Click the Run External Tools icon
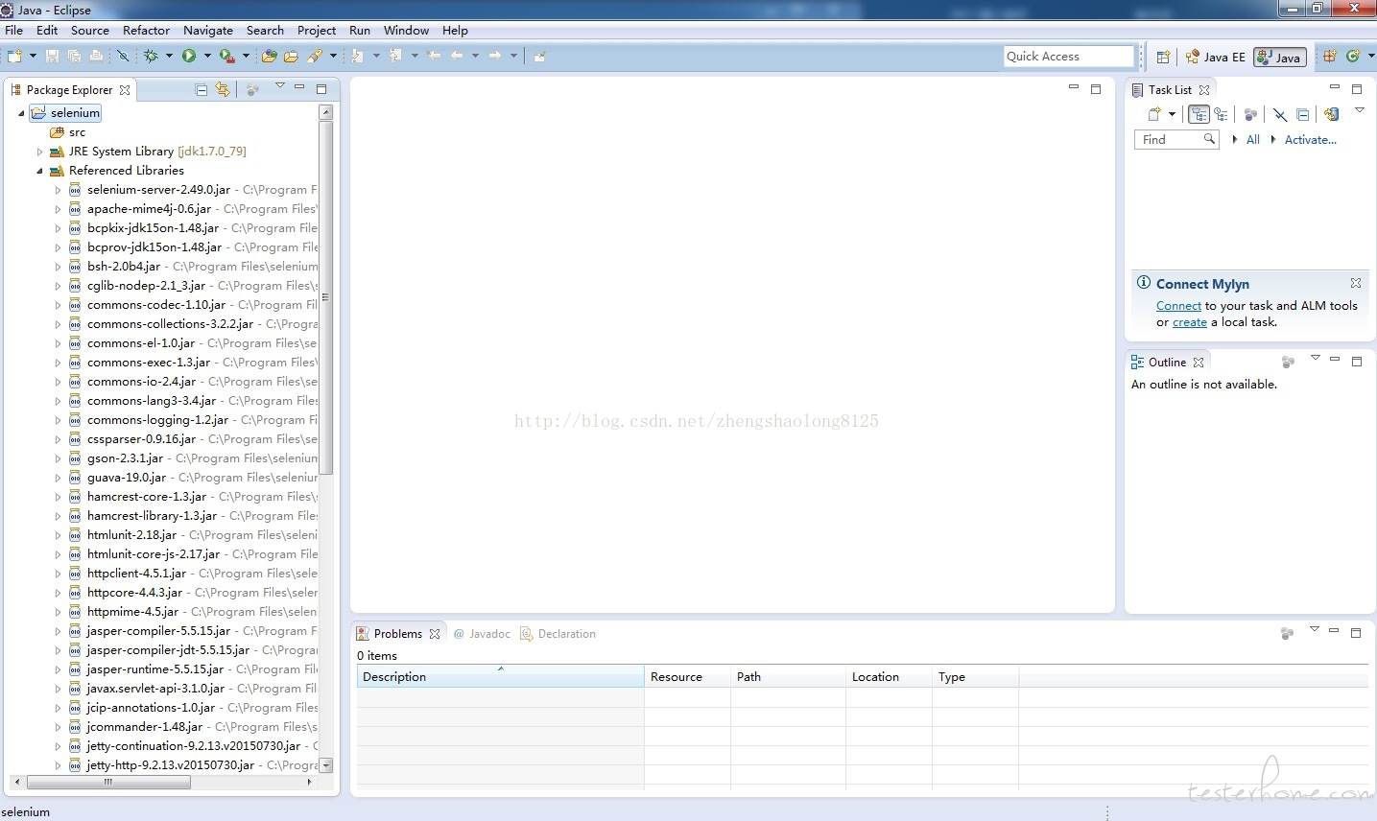1377x821 pixels. pyautogui.click(x=226, y=56)
